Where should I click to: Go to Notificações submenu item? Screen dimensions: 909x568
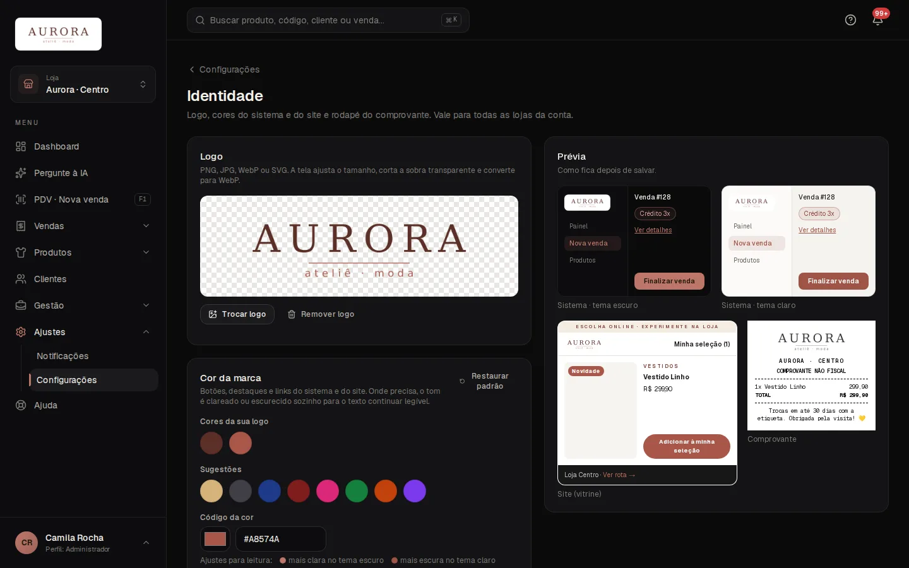[62, 356]
